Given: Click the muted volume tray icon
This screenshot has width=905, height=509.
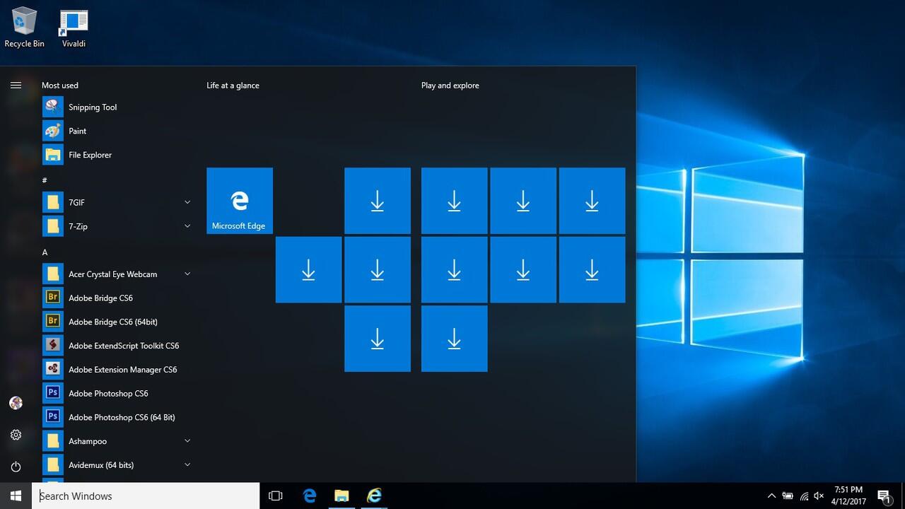Looking at the screenshot, I should point(819,496).
